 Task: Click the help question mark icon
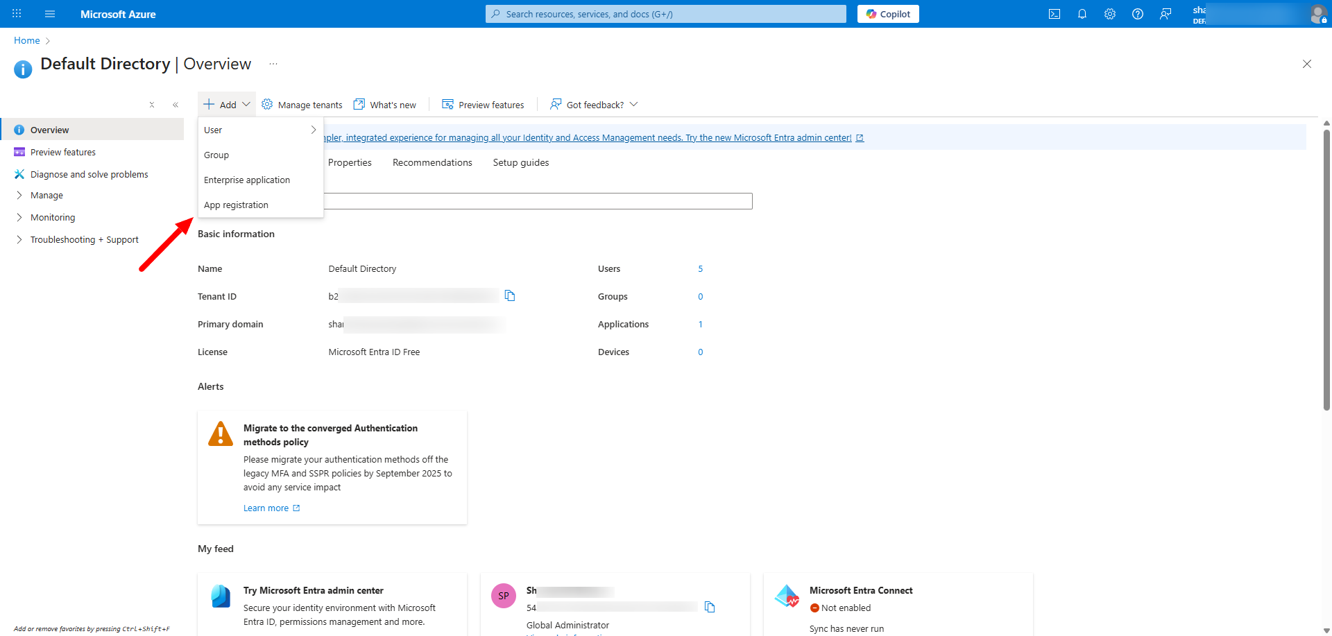[1137, 14]
